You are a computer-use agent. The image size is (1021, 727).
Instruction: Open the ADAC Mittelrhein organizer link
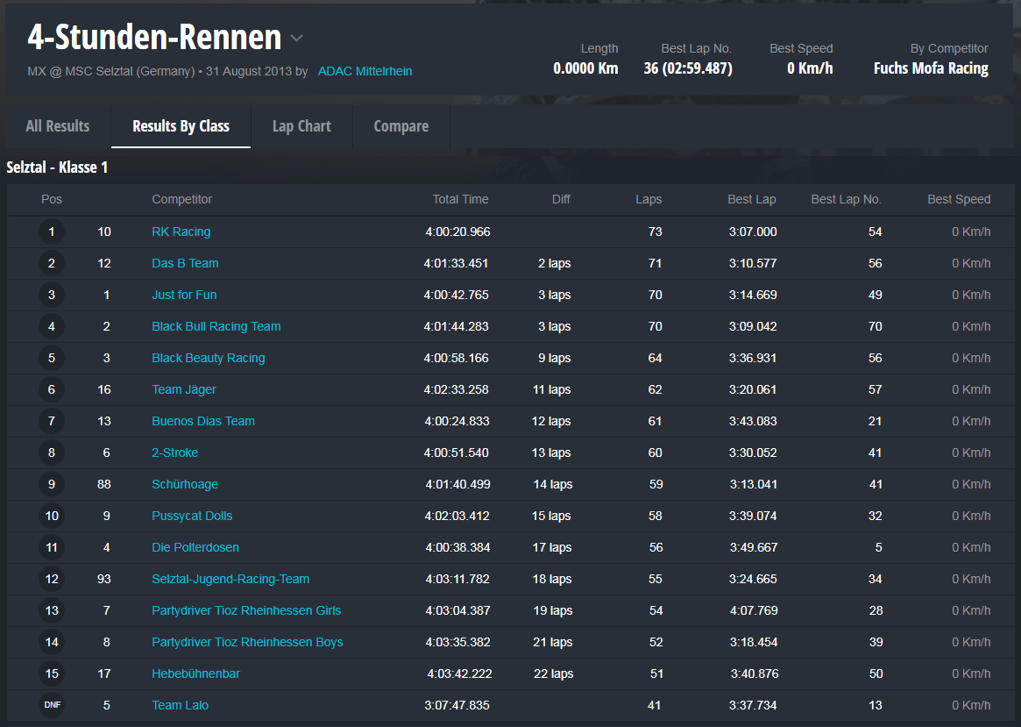click(x=365, y=71)
